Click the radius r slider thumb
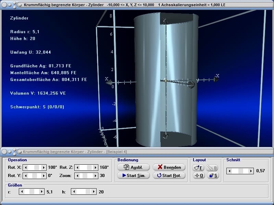 (x=32, y=192)
